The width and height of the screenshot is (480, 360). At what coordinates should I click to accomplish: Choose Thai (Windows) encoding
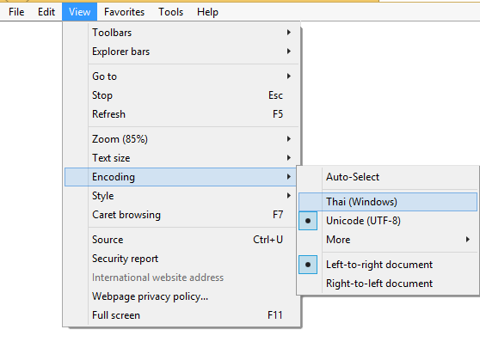(388, 202)
